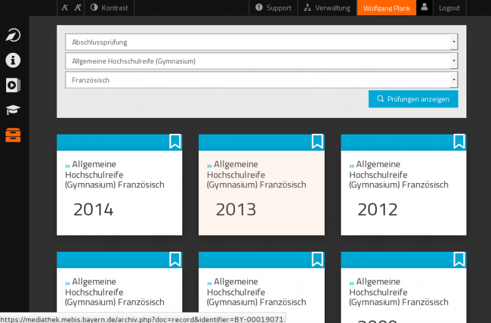
Task: Increase font size with larger A icon
Action: pyautogui.click(x=78, y=8)
